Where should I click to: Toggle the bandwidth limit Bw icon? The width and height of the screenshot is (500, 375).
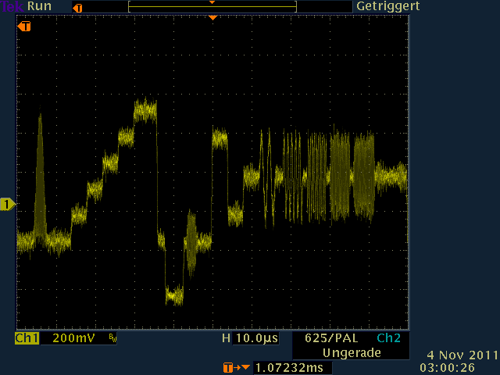[112, 340]
